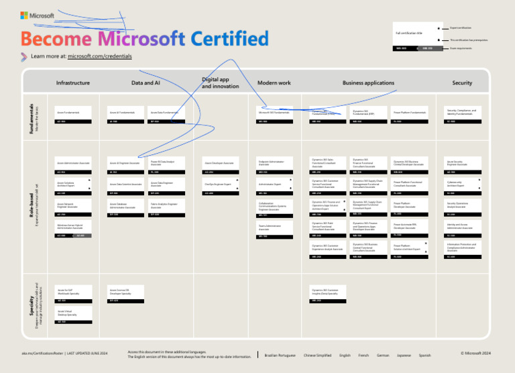
Task: Select the Digital app and innovation header
Action: tap(220, 83)
